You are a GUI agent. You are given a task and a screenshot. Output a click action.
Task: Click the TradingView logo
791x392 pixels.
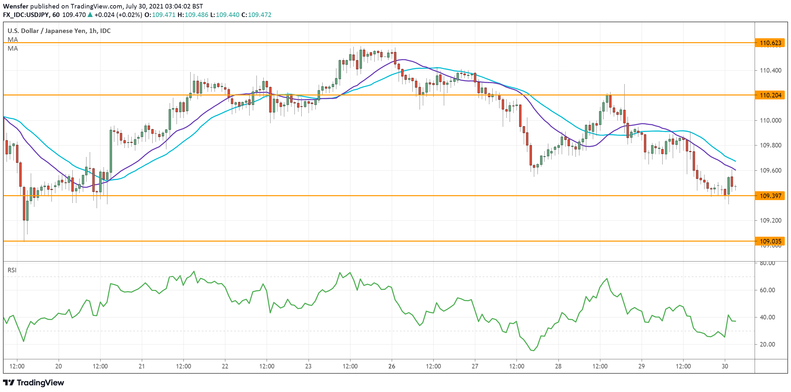[33, 383]
